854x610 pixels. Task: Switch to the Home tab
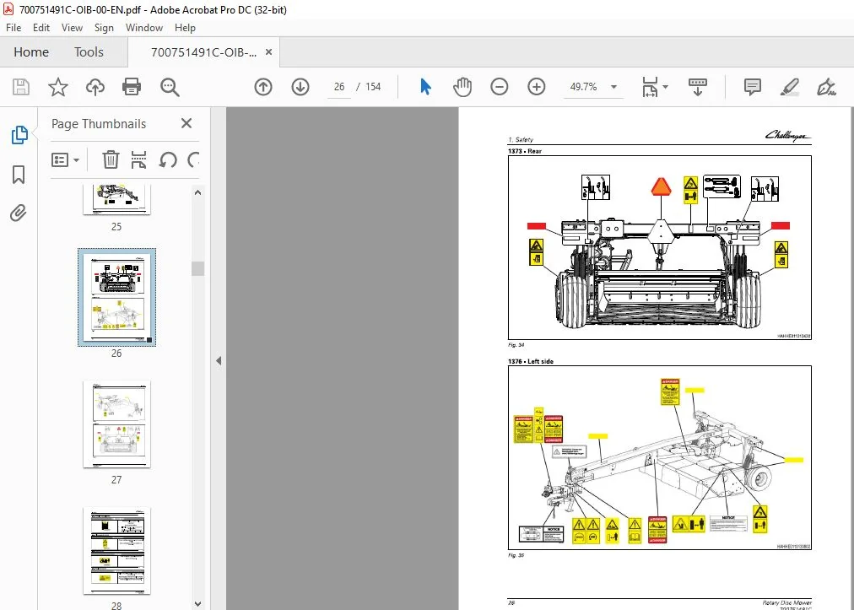tap(31, 52)
